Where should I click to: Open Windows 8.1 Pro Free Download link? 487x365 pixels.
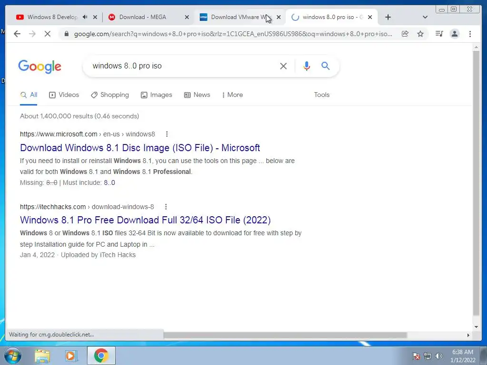click(146, 220)
